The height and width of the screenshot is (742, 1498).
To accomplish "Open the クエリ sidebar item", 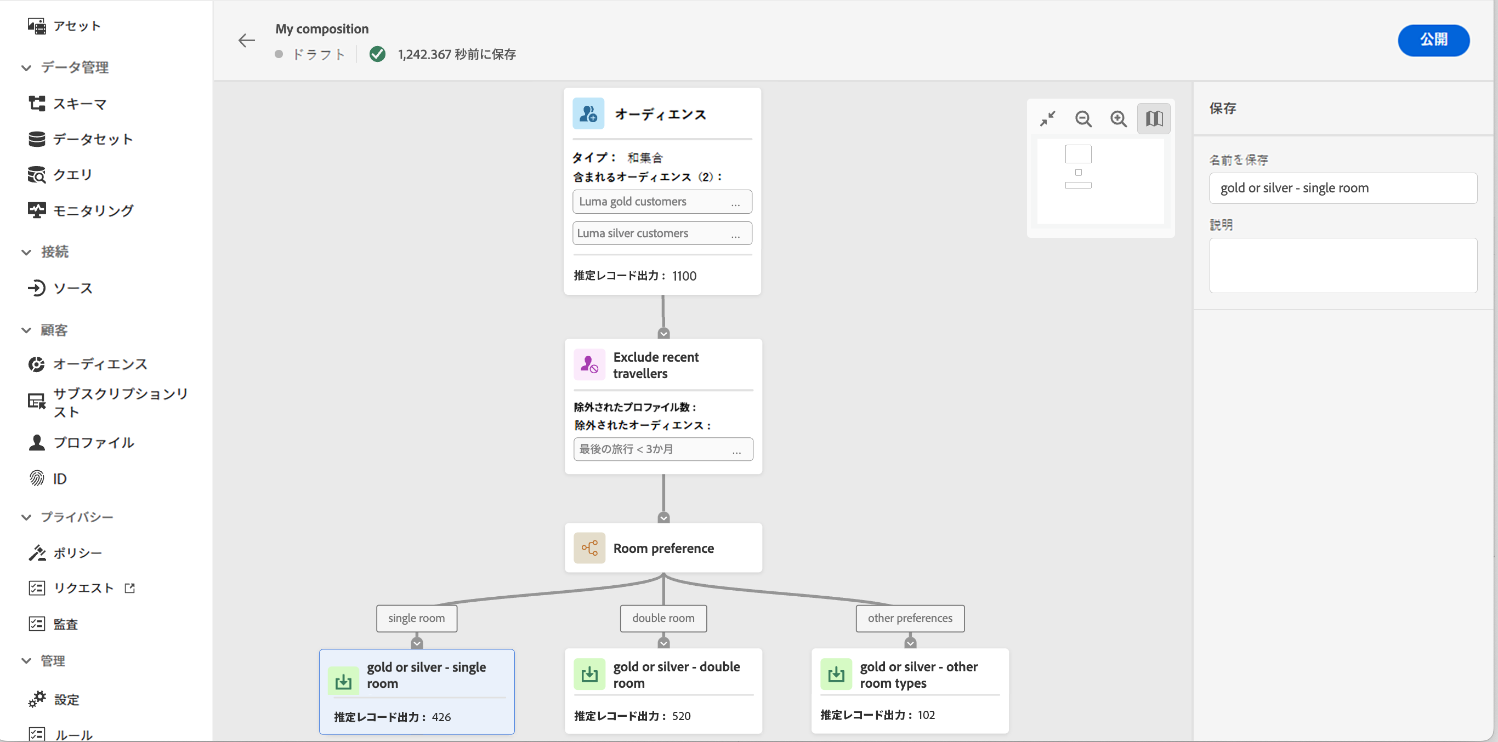I will 72,174.
